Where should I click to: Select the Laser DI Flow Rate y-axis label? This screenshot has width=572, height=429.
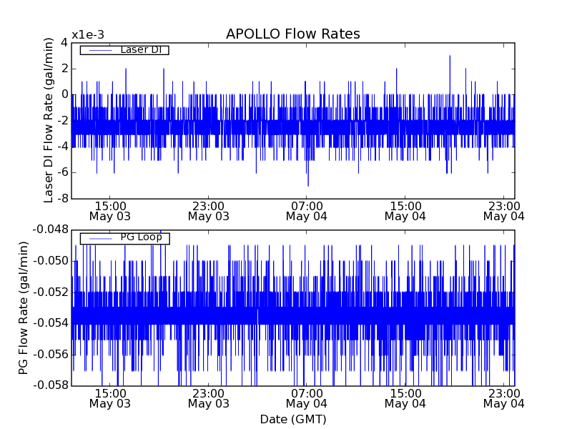(49, 120)
